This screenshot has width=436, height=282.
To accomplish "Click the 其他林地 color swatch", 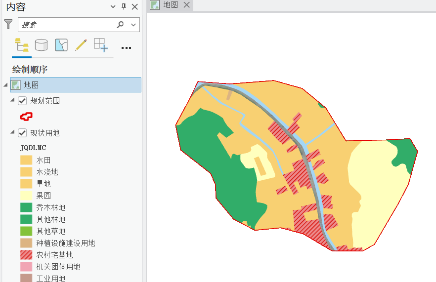I will coord(26,219).
